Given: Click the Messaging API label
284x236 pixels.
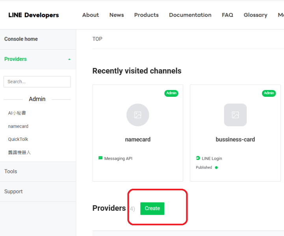Looking at the screenshot, I should 118,159.
